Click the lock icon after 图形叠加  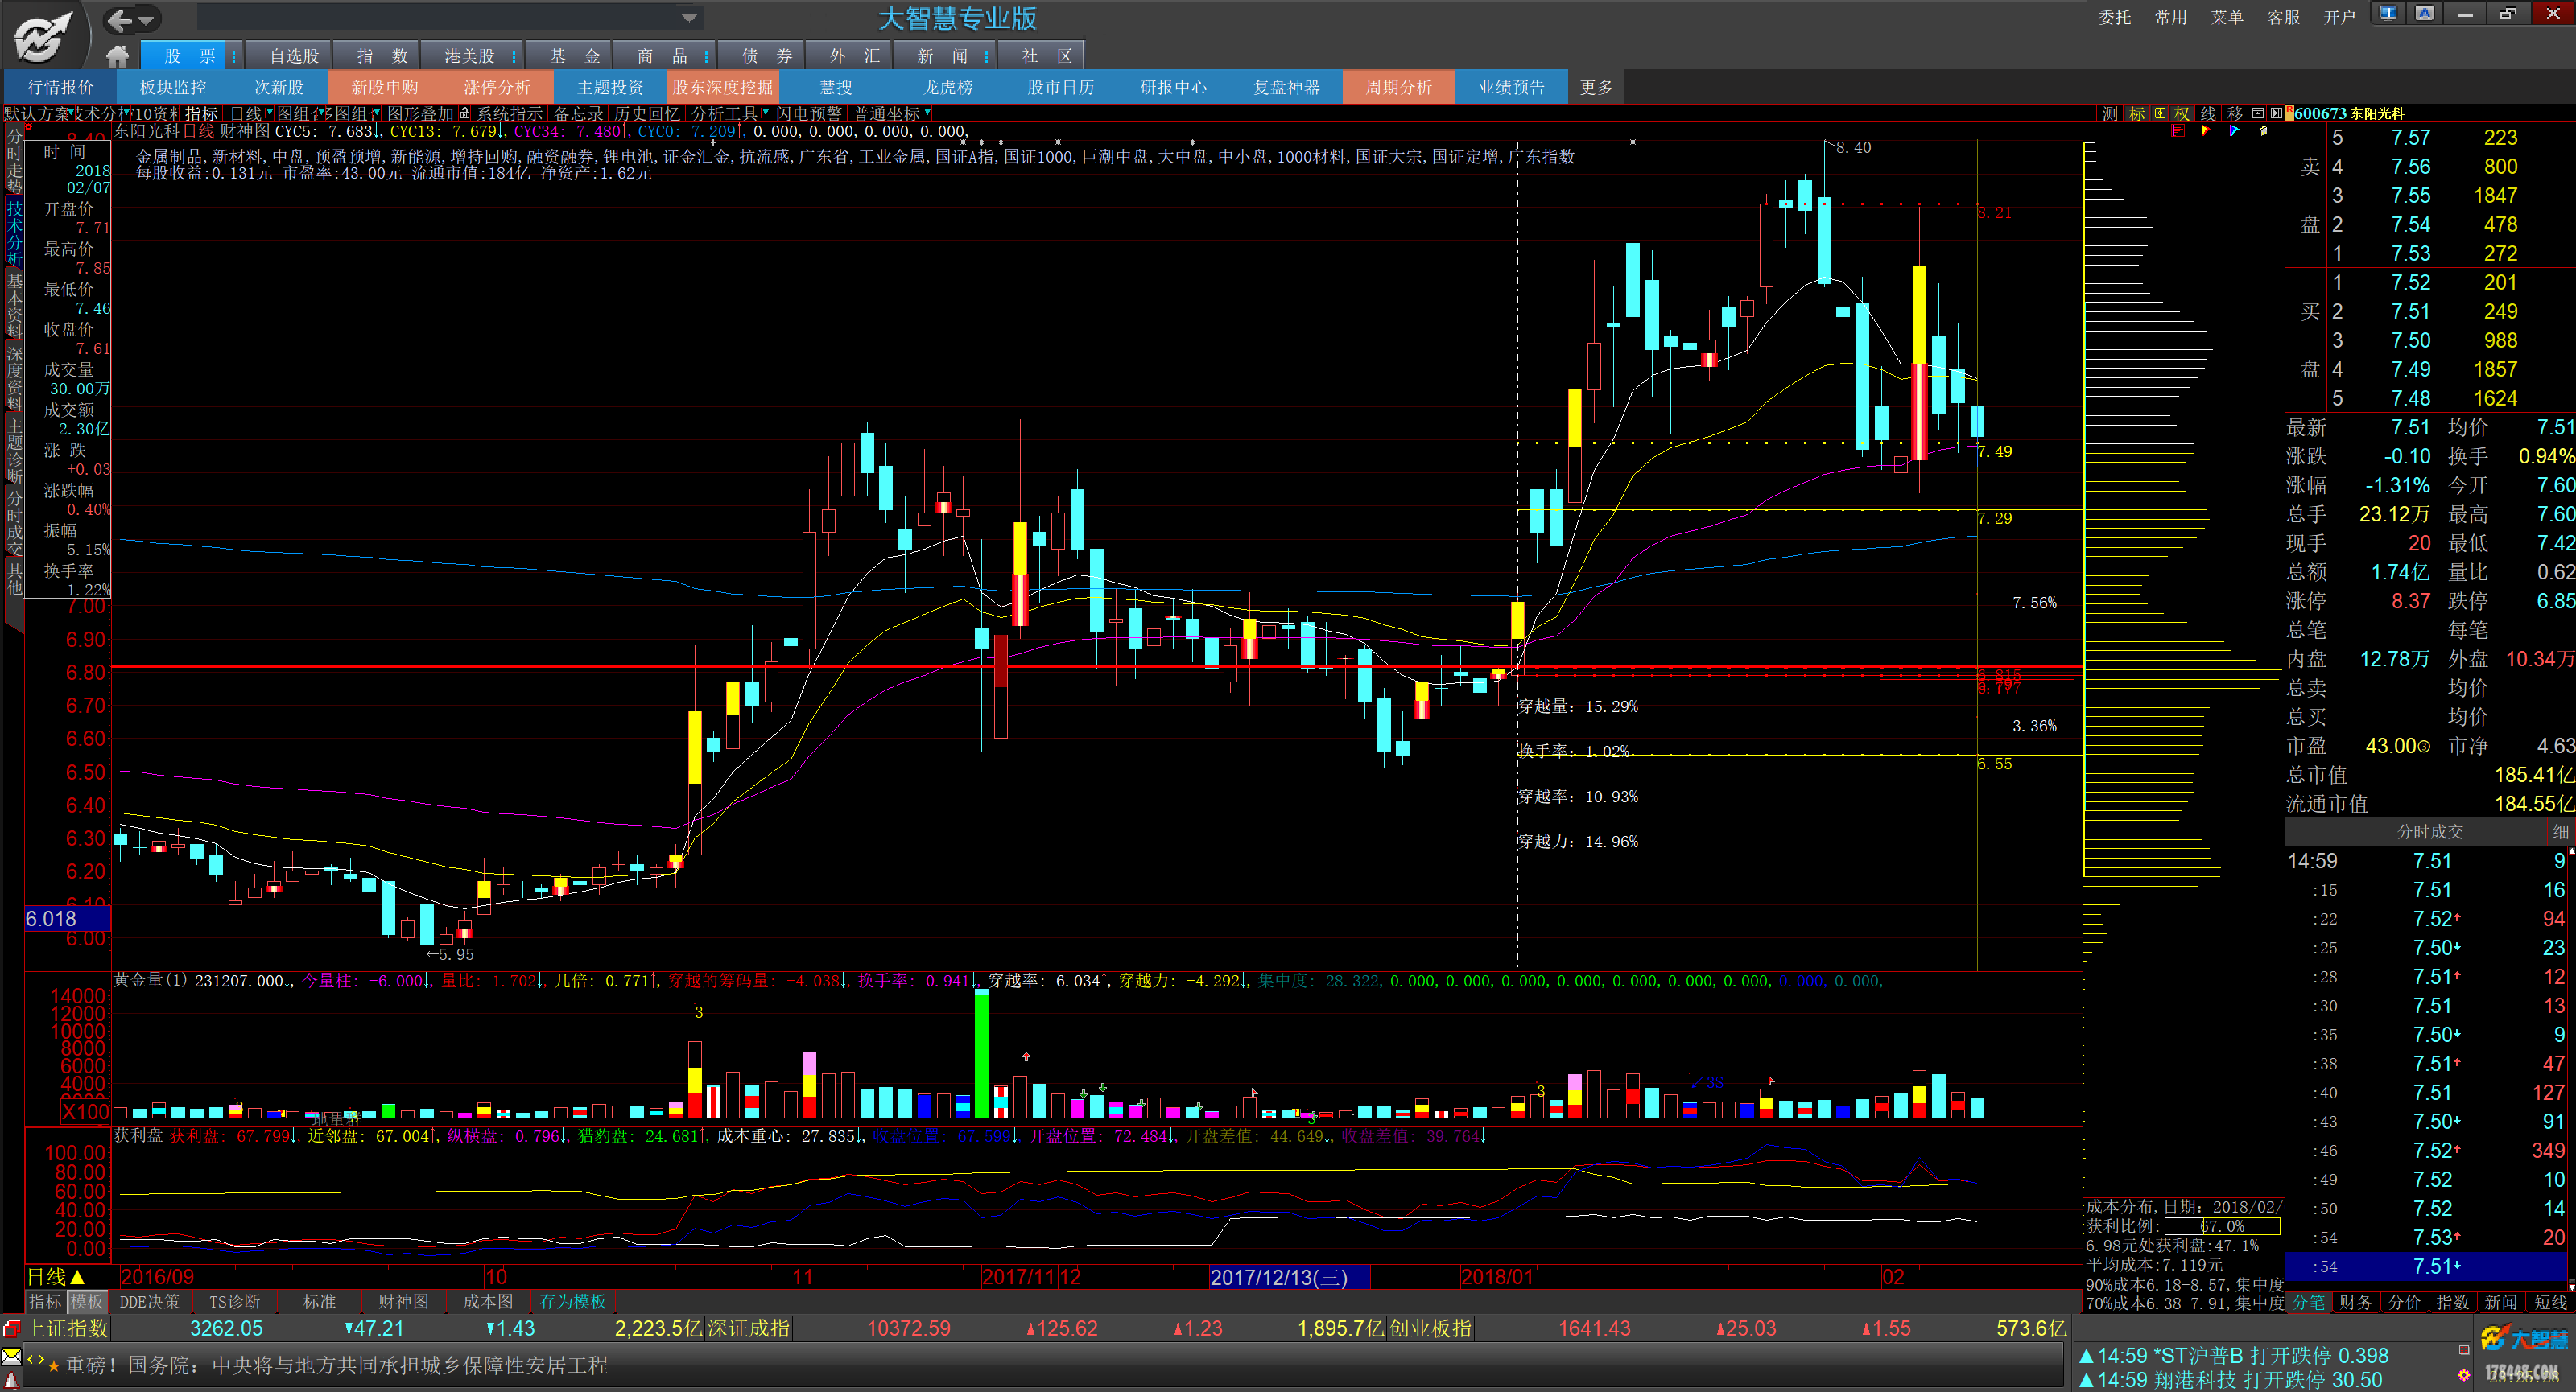click(465, 114)
